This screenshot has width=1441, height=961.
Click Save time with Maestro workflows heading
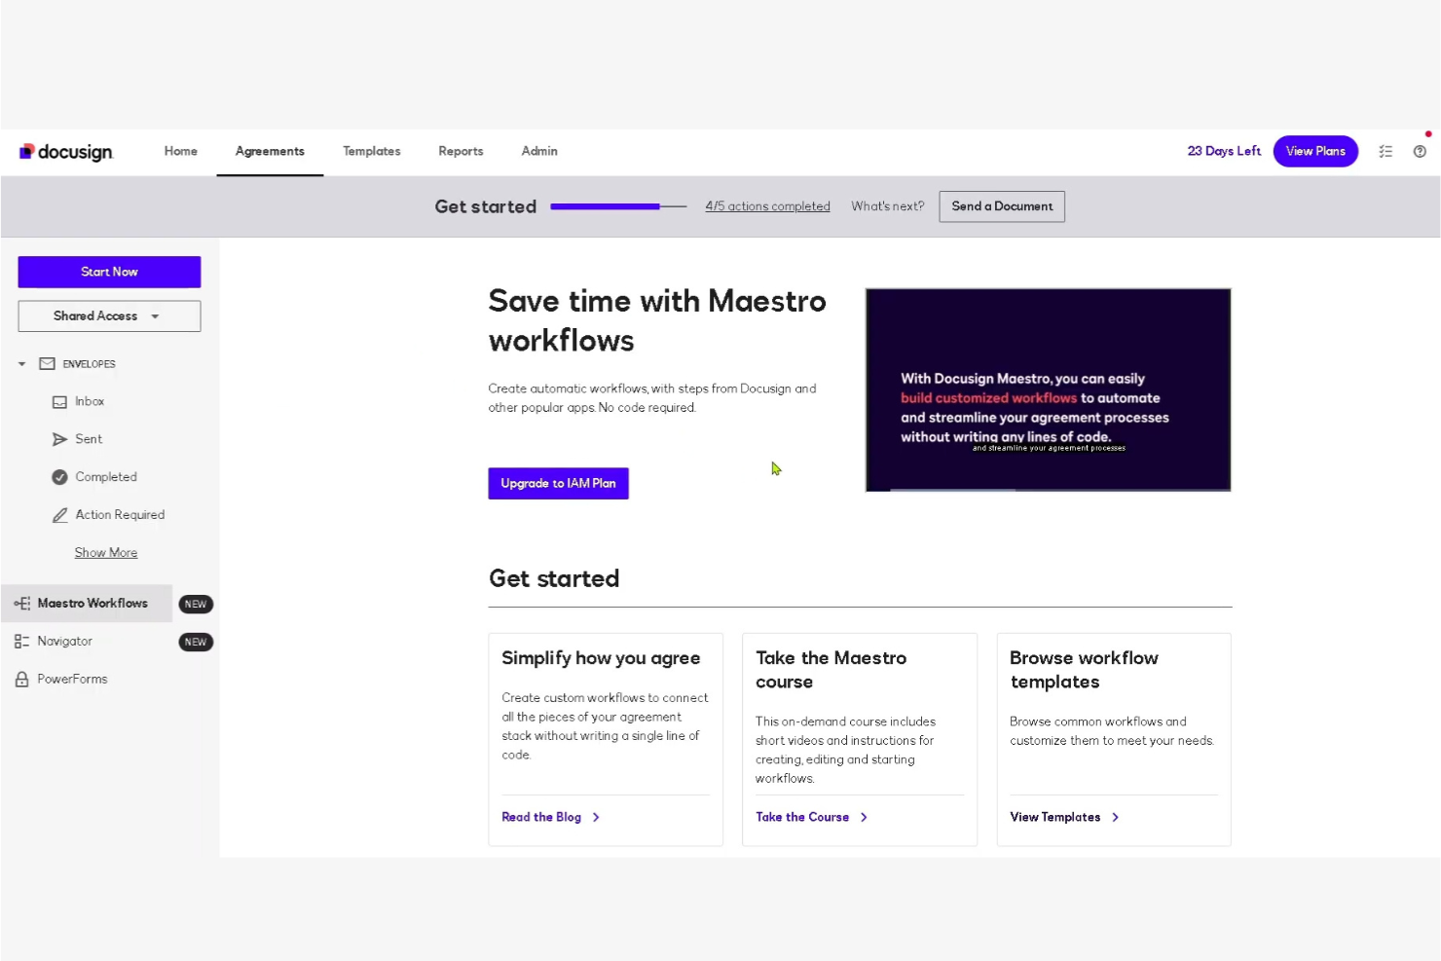point(657,321)
